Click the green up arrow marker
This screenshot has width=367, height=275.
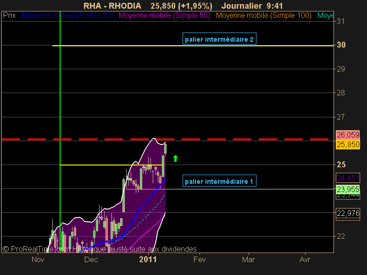coord(175,158)
